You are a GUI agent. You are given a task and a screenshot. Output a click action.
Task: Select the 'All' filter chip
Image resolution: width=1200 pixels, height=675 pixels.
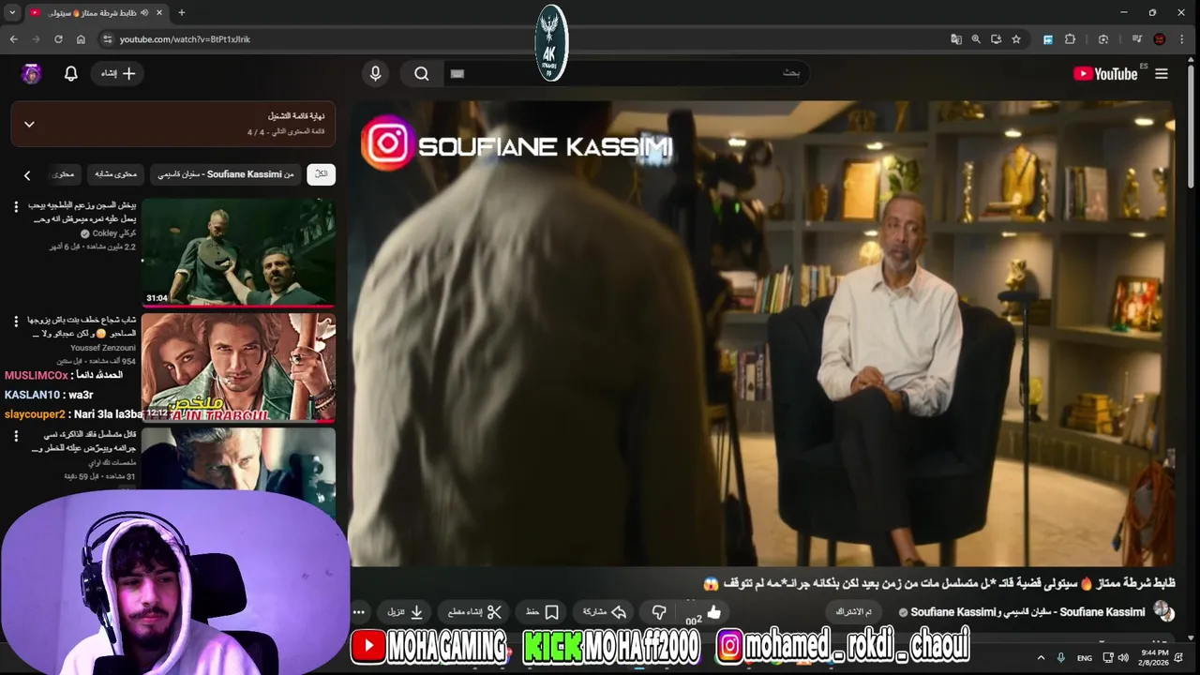point(321,174)
